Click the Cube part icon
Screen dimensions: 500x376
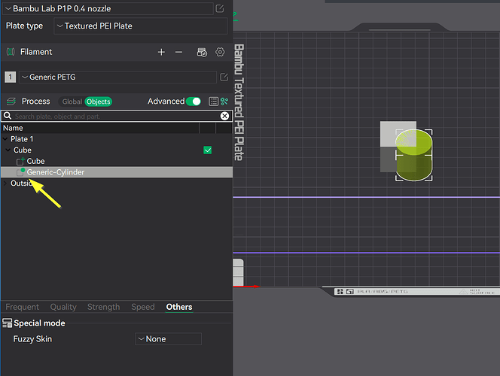[20, 161]
